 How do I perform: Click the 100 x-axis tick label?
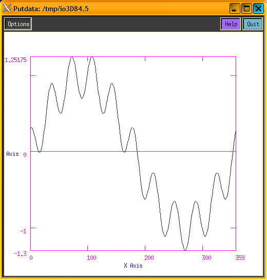(x=91, y=257)
